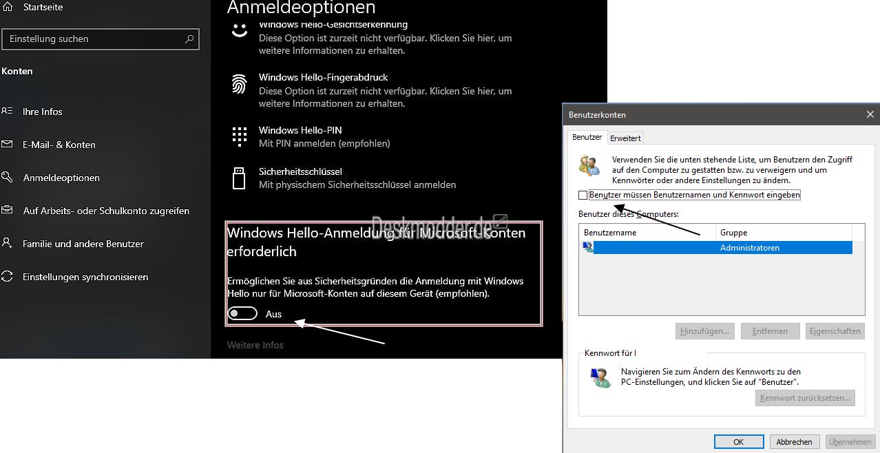
Task: Click the E-Mail- & Konten envelope icon
Action: 7,145
